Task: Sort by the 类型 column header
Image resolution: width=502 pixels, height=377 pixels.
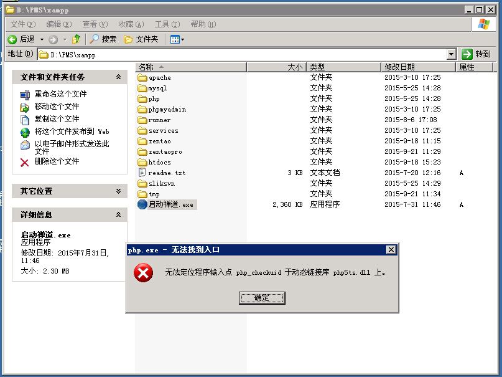Action: [x=344, y=67]
